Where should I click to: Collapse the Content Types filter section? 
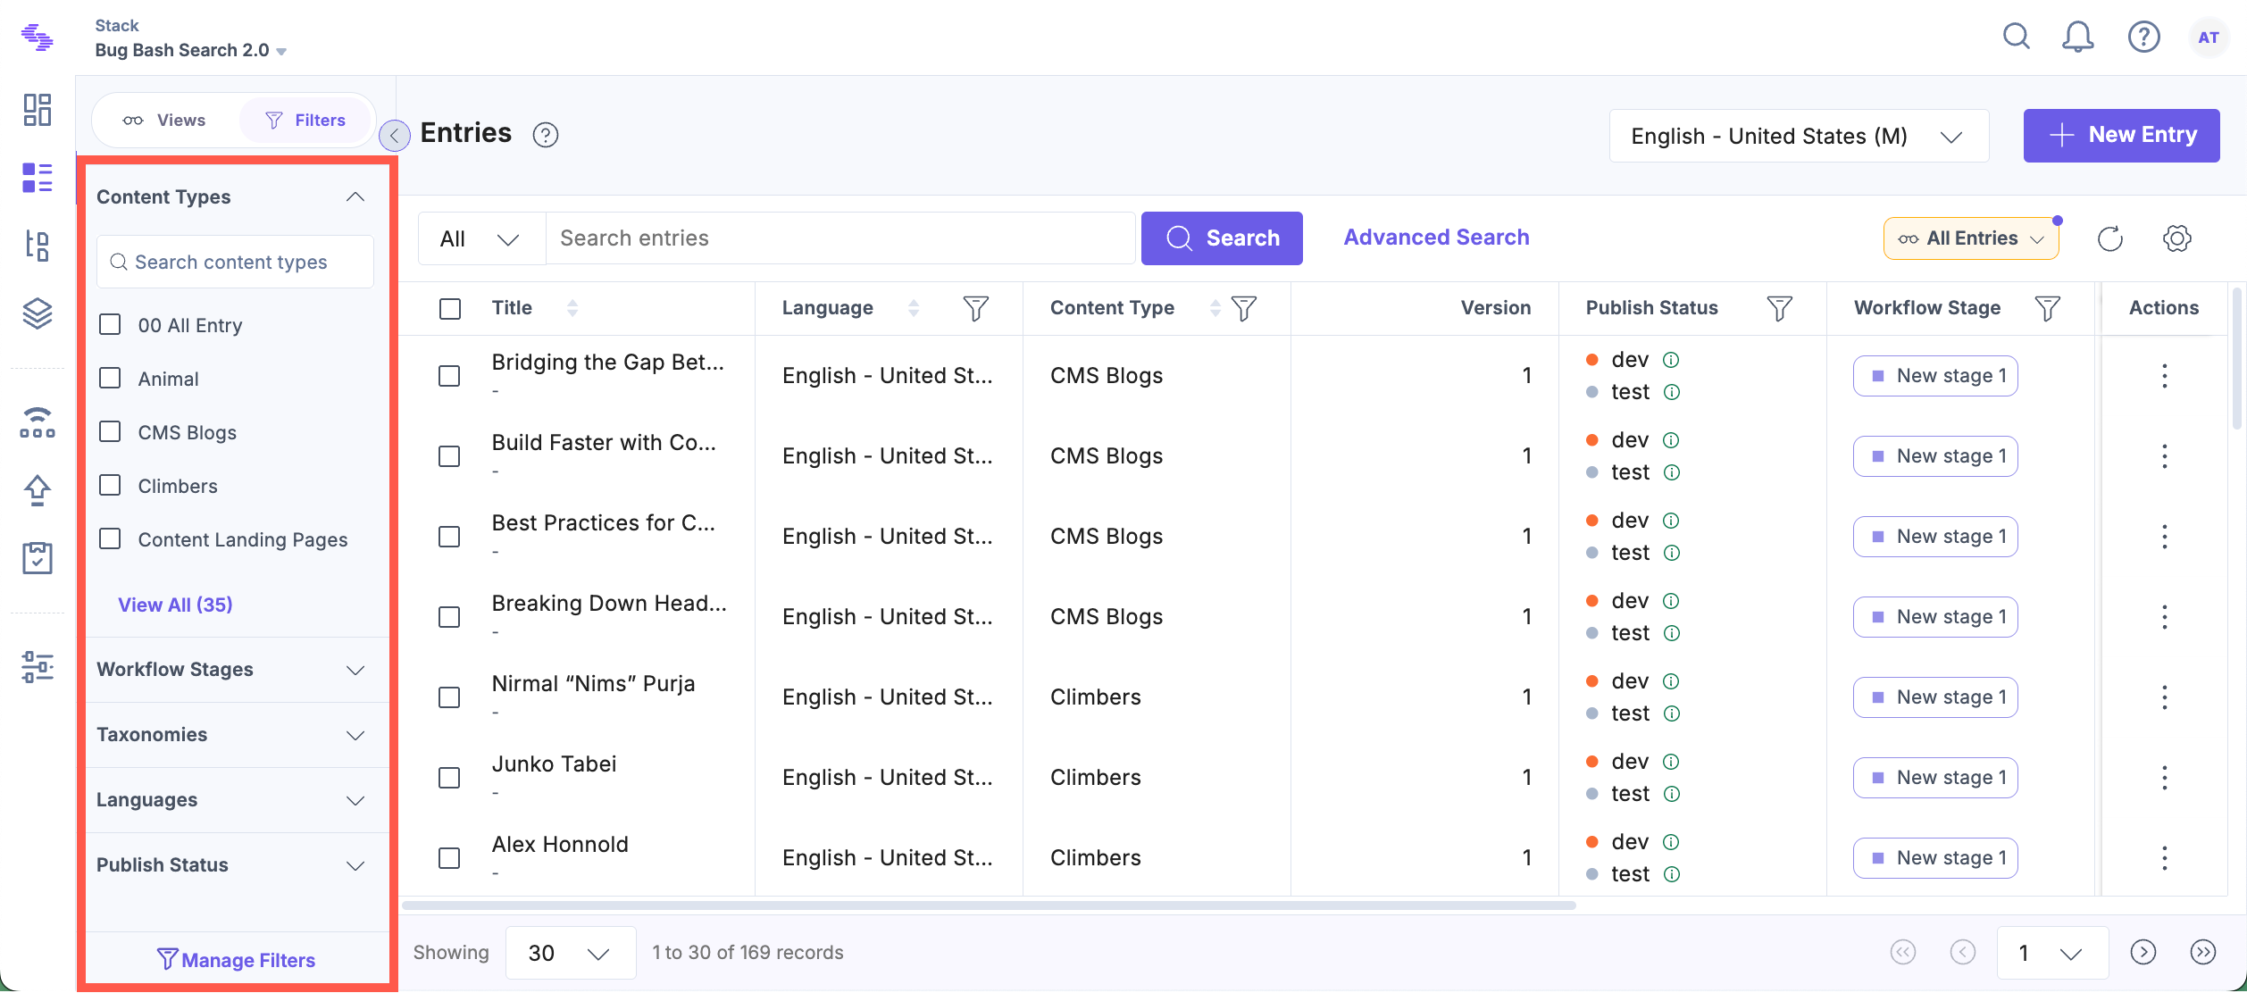tap(355, 197)
